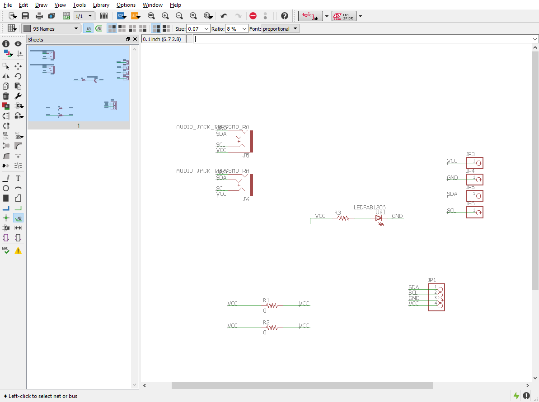The height and width of the screenshot is (402, 539).
Task: Undock the Sheets panel
Action: [128, 39]
